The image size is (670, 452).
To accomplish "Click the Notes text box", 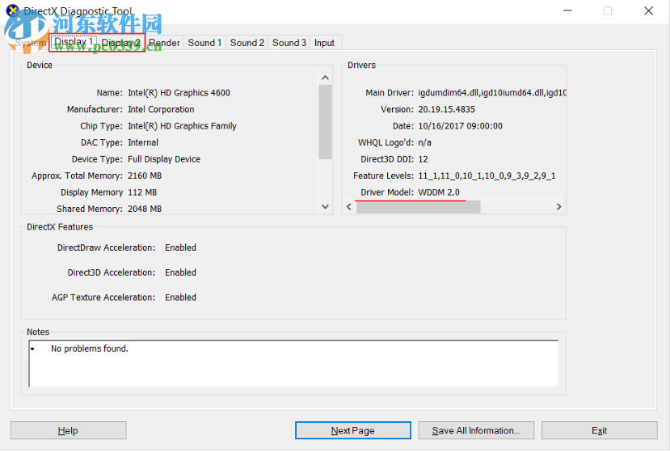I will 293,364.
